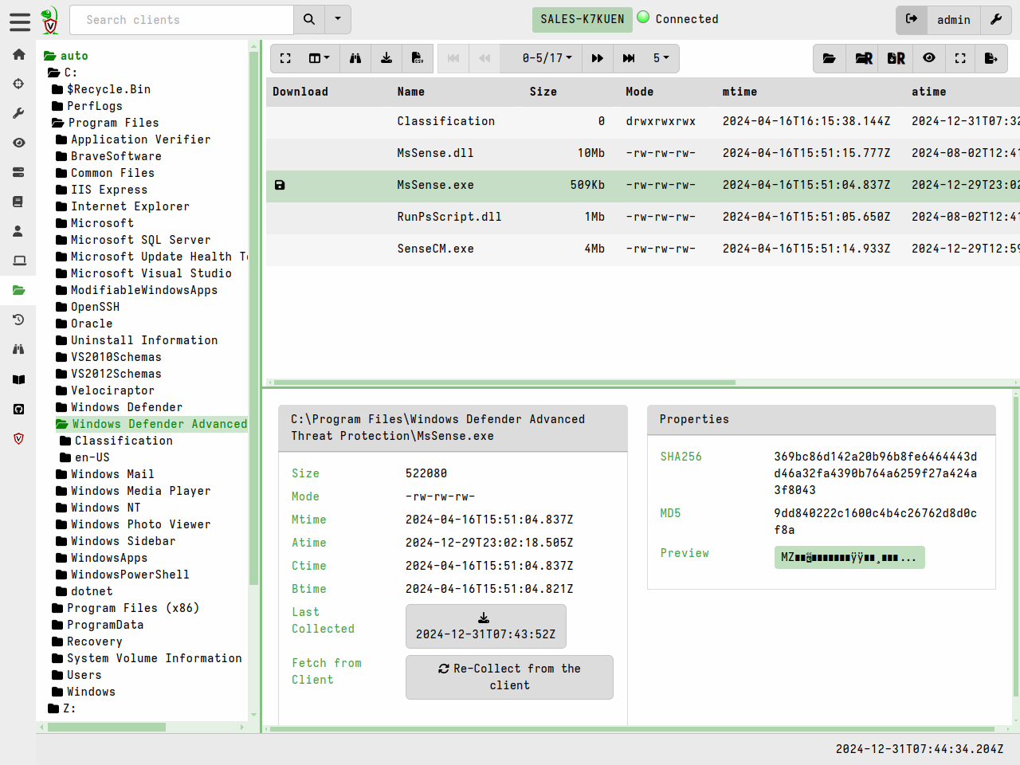
Task: Click the admin user button
Action: click(x=954, y=20)
